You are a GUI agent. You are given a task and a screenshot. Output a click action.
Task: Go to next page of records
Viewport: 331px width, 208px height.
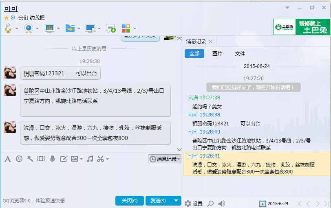coord(318,204)
